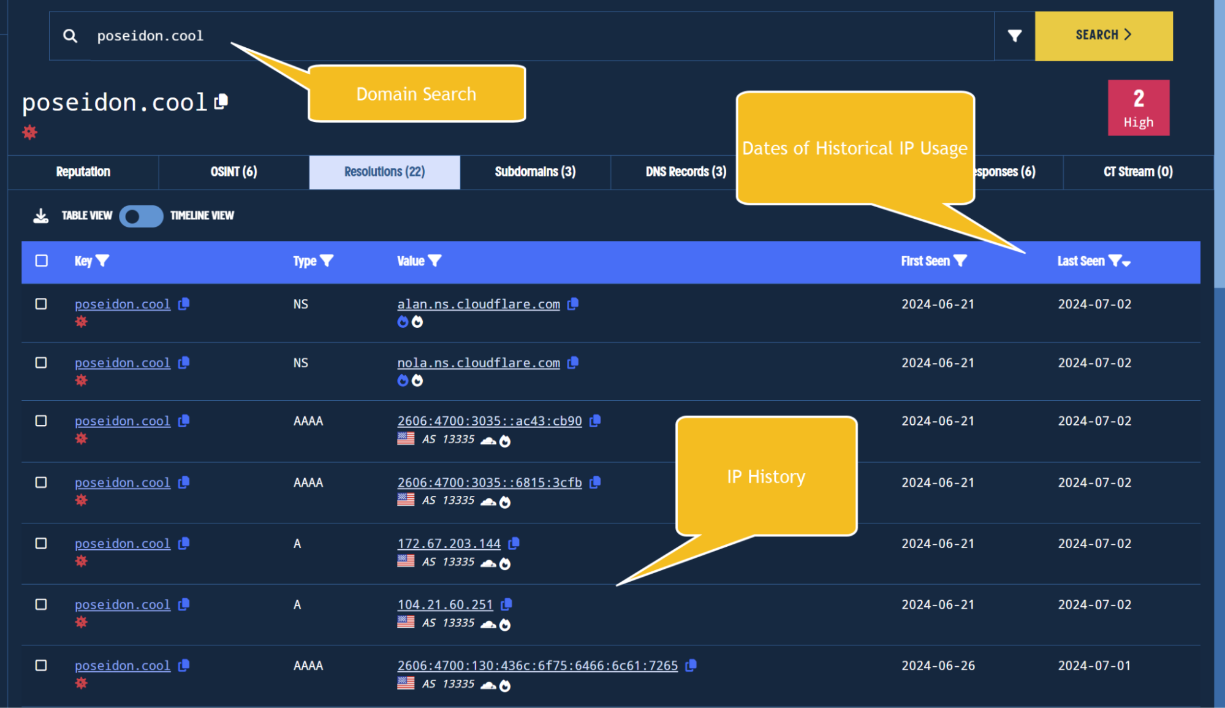Download the resolutions table
This screenshot has height=708, width=1225.
(40, 216)
